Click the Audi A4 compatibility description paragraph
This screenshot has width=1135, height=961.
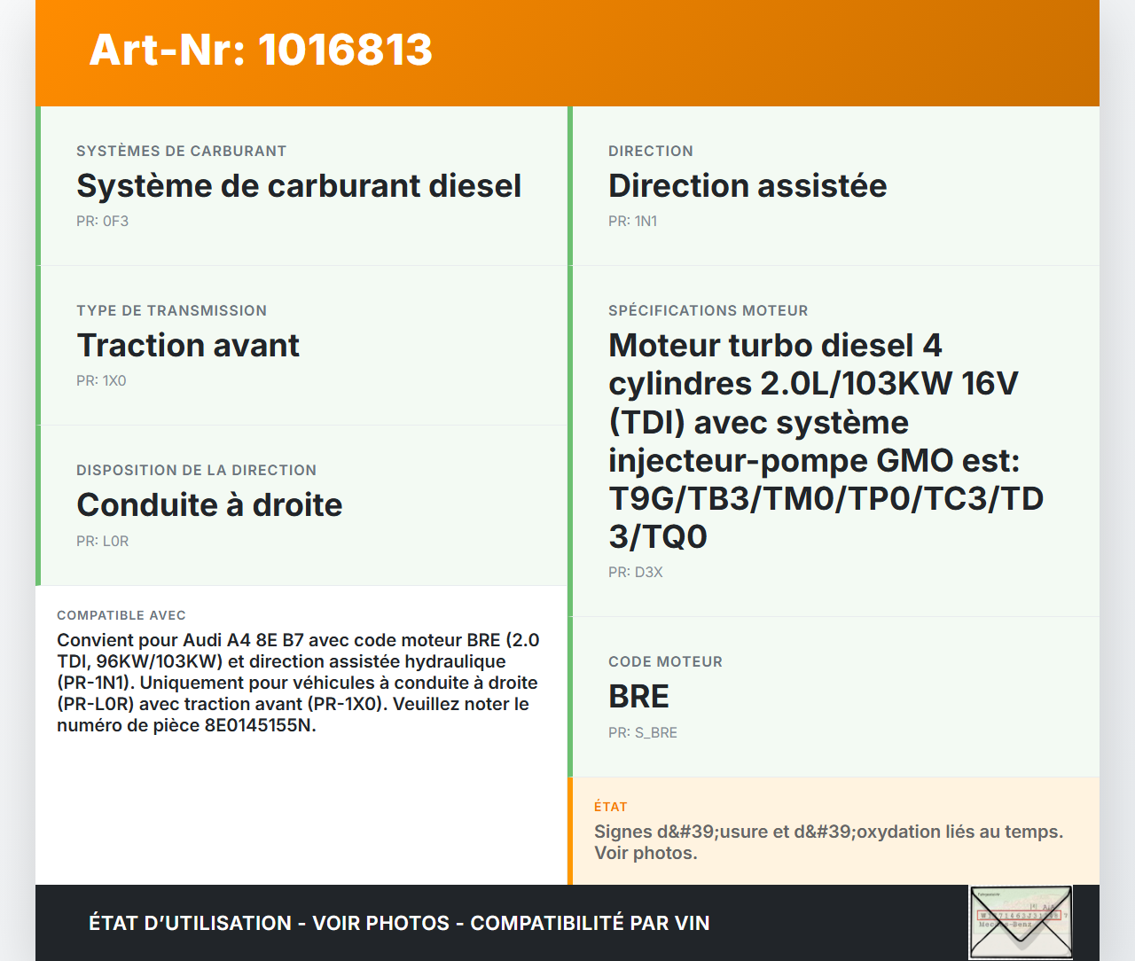pyautogui.click(x=298, y=683)
